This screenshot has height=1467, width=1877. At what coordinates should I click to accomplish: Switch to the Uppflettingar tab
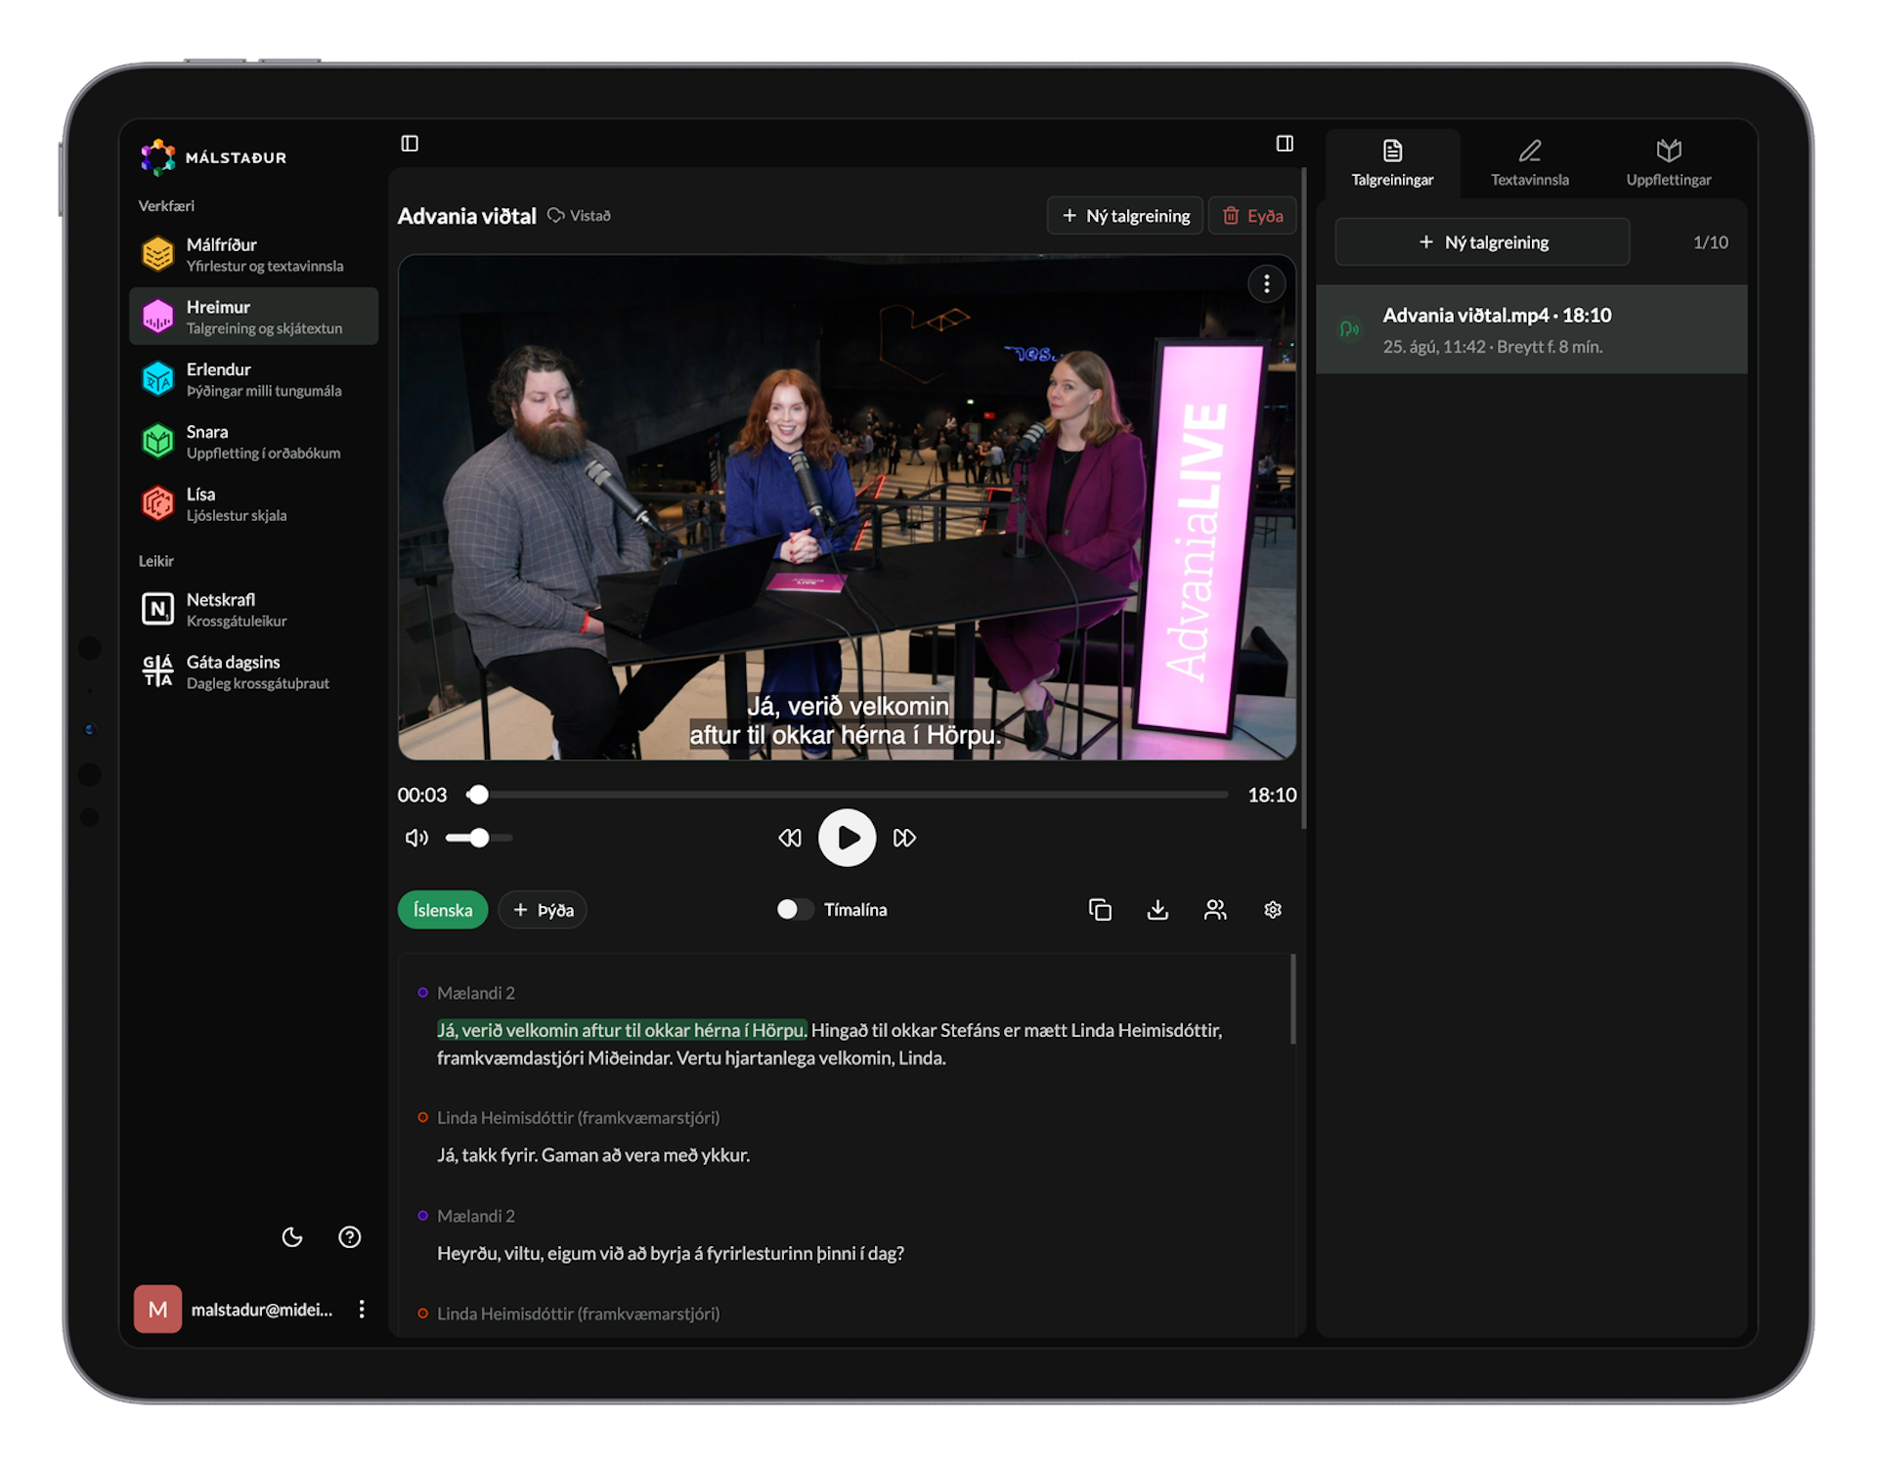click(1669, 163)
